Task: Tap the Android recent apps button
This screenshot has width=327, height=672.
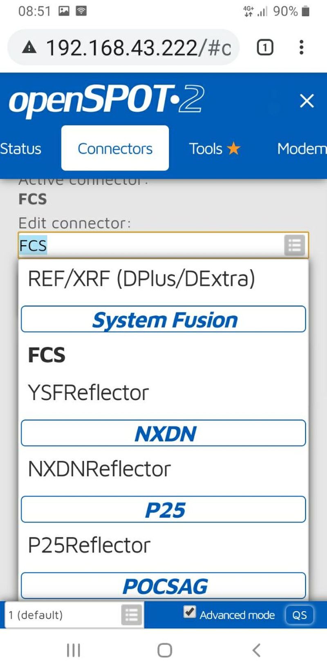Action: coord(74,650)
